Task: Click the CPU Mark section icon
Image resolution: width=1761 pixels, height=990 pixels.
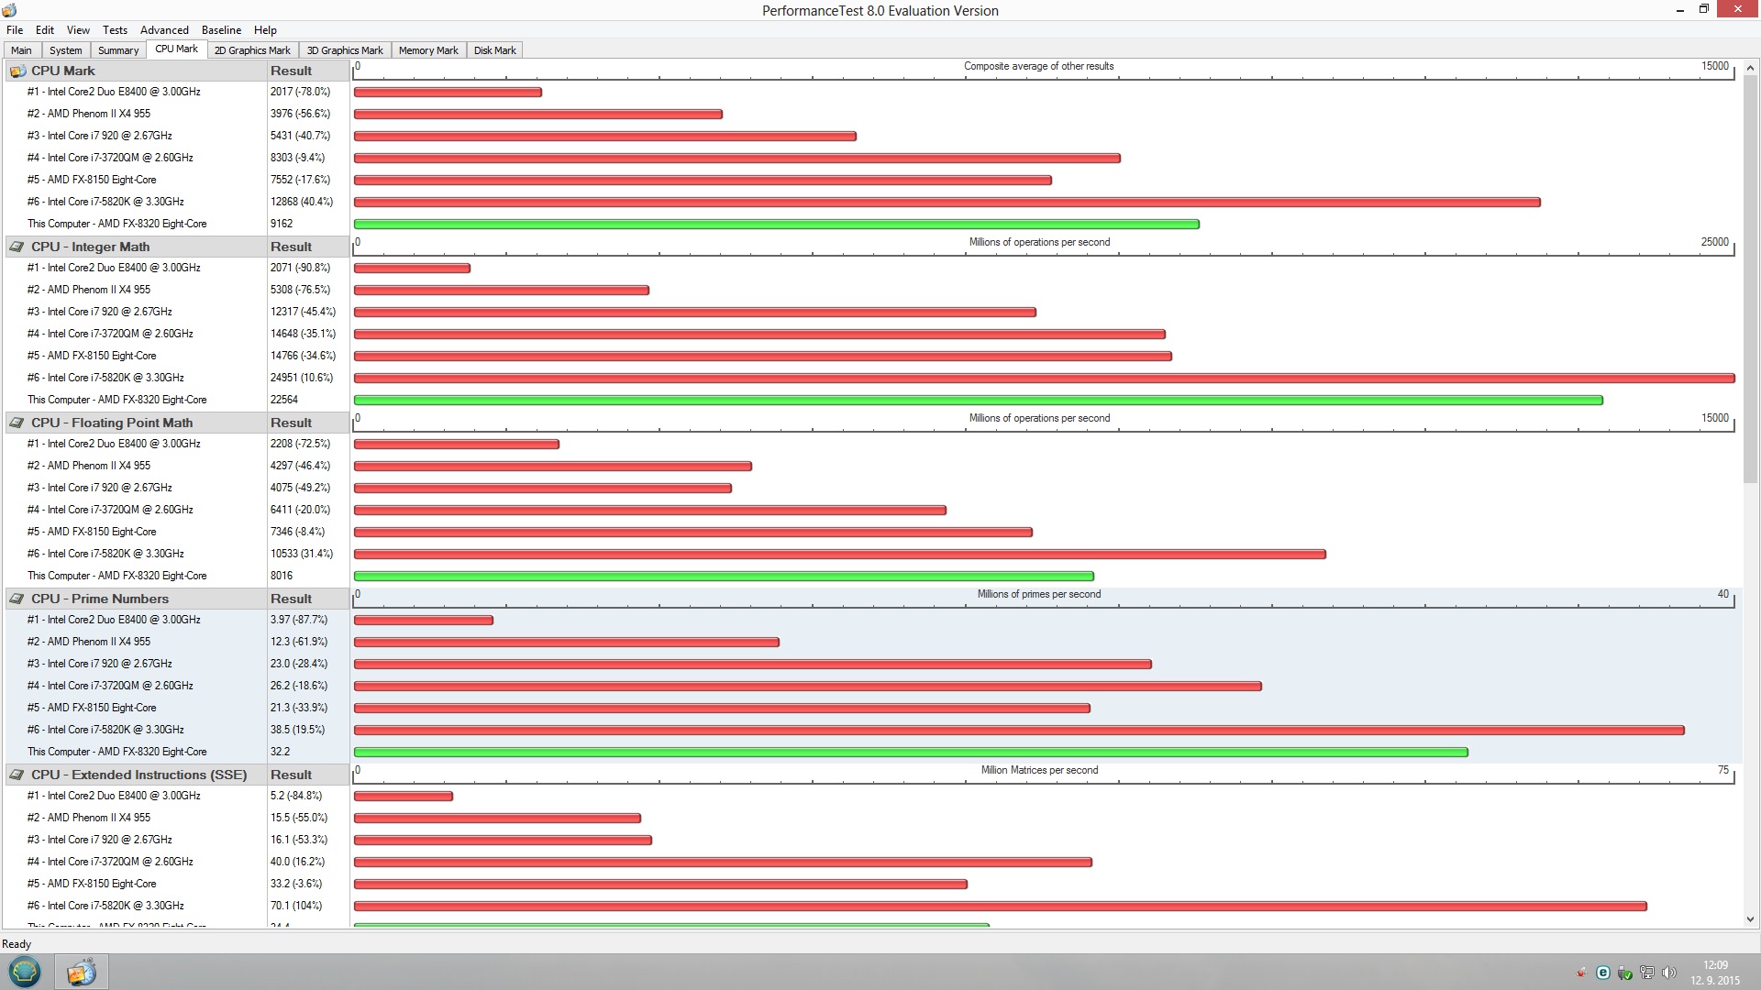Action: pos(17,71)
